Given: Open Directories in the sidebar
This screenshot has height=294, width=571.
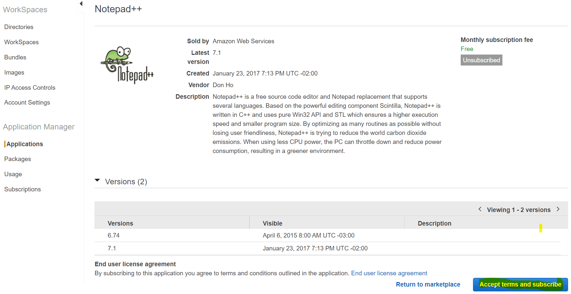Looking at the screenshot, I should point(19,27).
